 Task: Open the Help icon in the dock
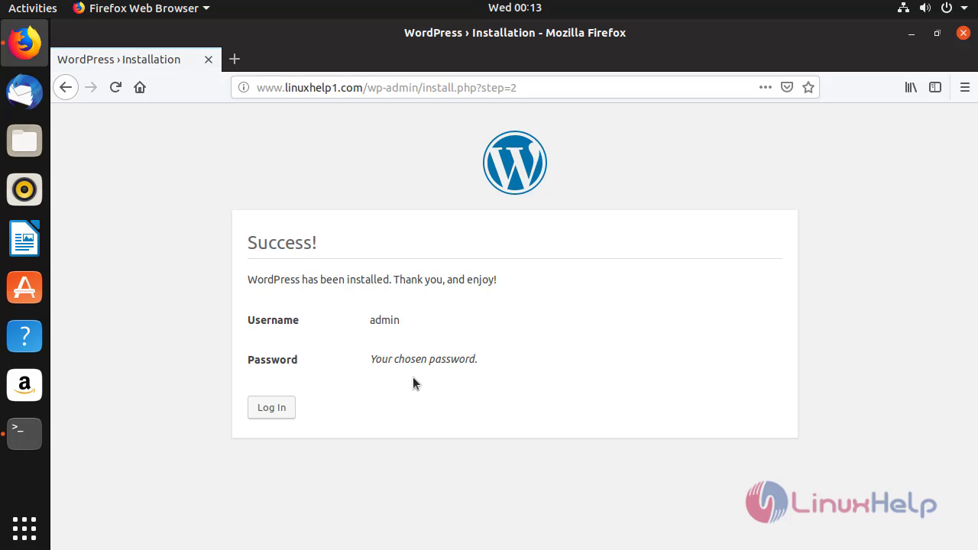click(24, 336)
